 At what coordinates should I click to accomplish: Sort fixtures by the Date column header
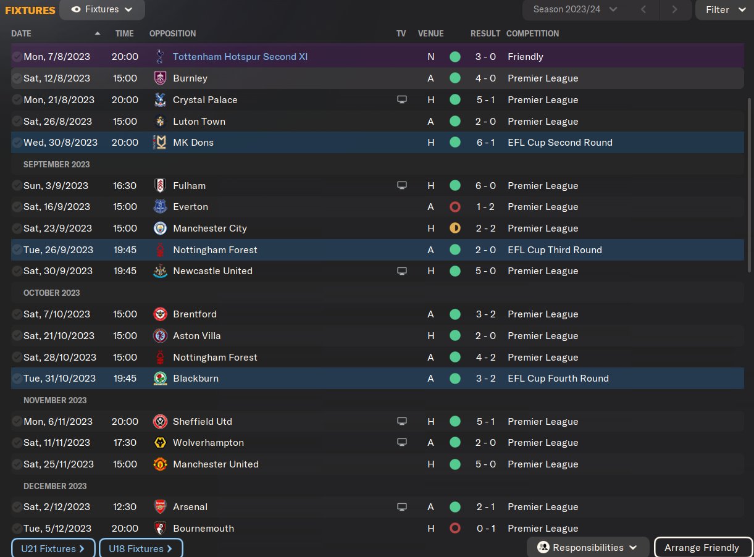coord(22,33)
